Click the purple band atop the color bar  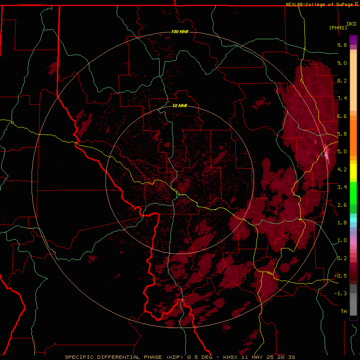pyautogui.click(x=353, y=40)
